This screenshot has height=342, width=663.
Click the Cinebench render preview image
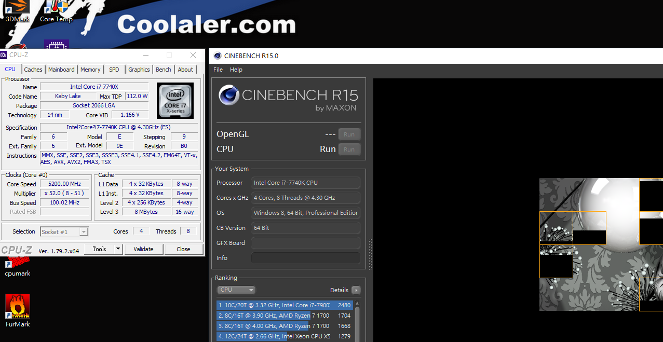coord(601,244)
